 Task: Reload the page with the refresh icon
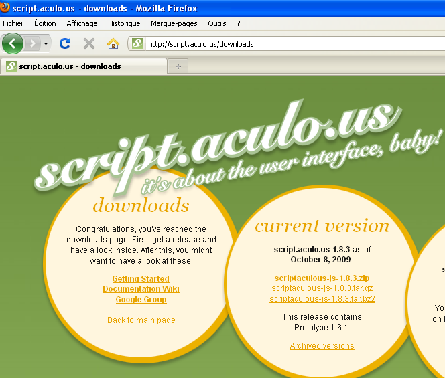65,43
